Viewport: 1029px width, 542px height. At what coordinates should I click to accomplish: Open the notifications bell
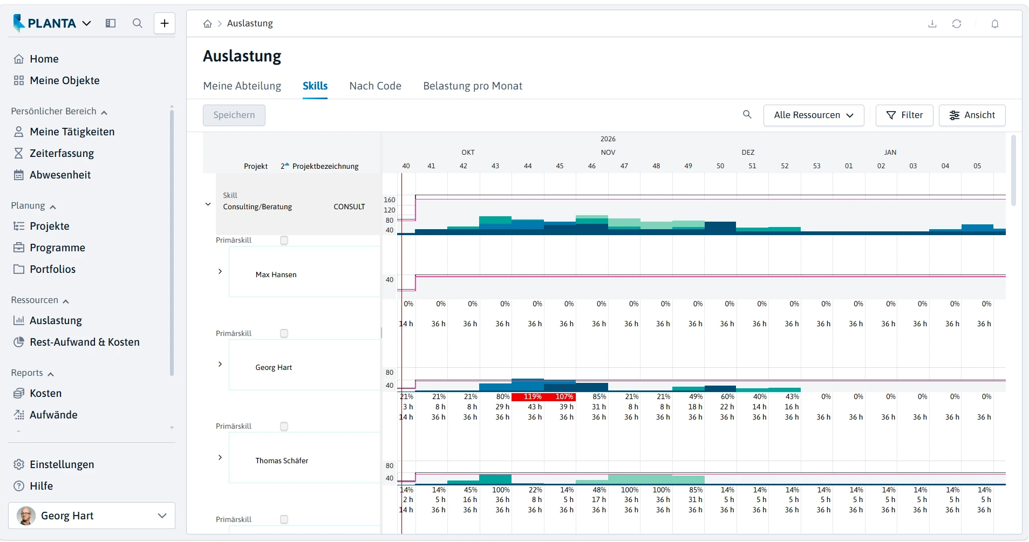995,24
